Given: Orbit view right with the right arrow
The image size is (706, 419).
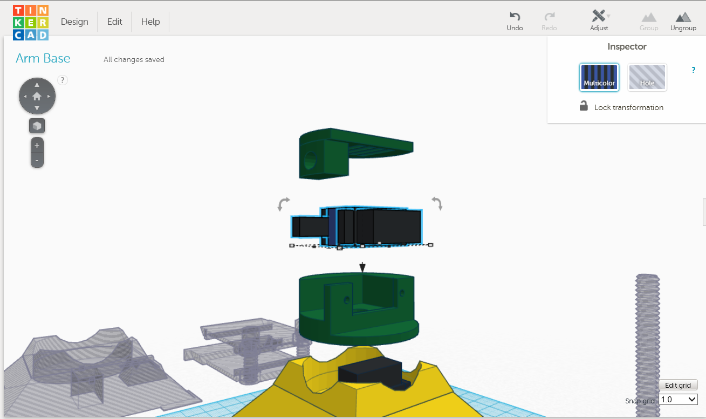Looking at the screenshot, I should (49, 97).
